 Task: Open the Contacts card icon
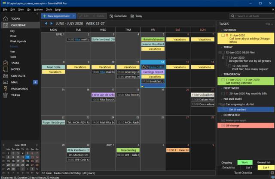click(x=6, y=76)
